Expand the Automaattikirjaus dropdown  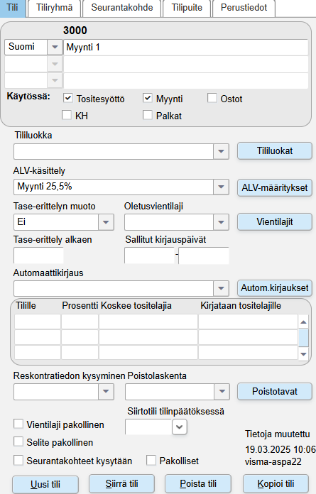point(221,288)
